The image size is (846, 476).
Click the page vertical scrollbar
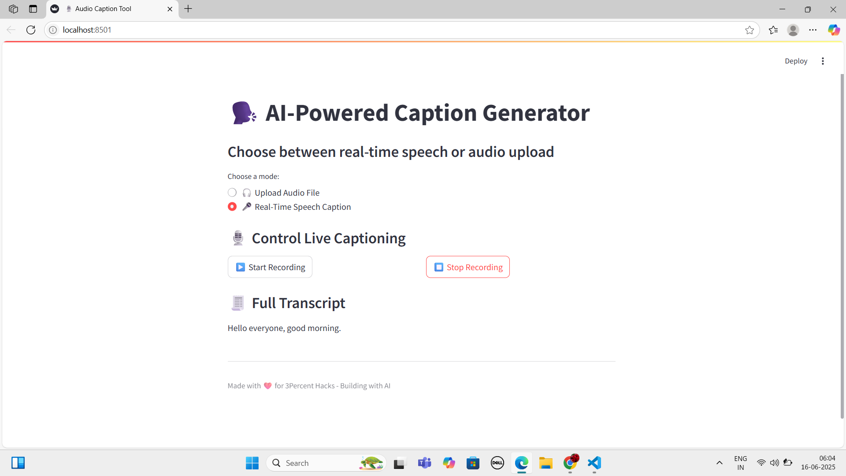842,247
